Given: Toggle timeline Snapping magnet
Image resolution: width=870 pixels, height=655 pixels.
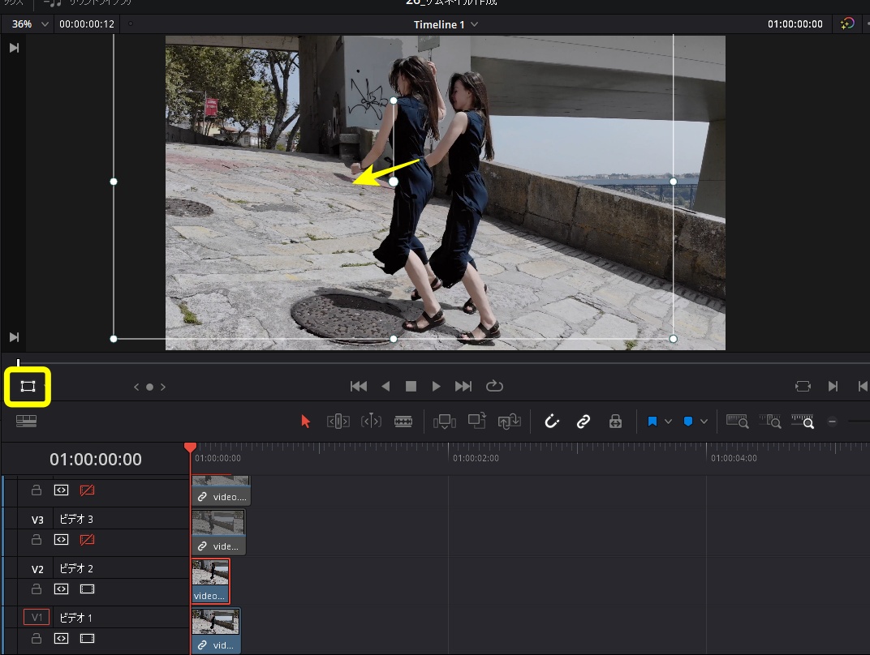Looking at the screenshot, I should pos(552,422).
